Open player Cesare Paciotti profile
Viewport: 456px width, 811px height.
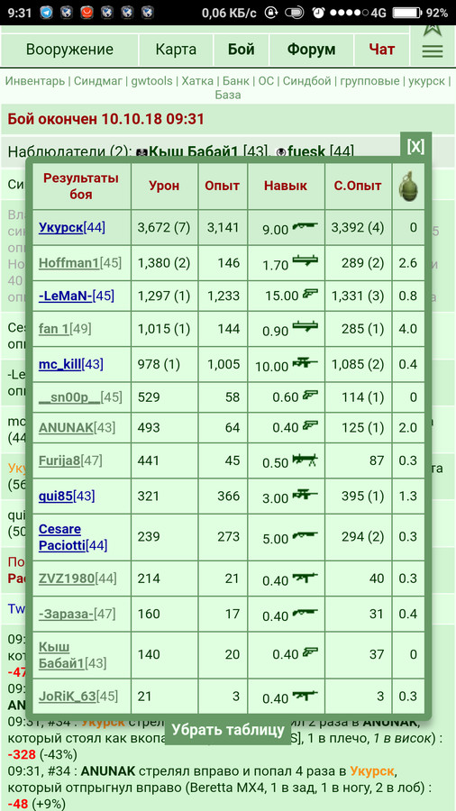tap(62, 537)
